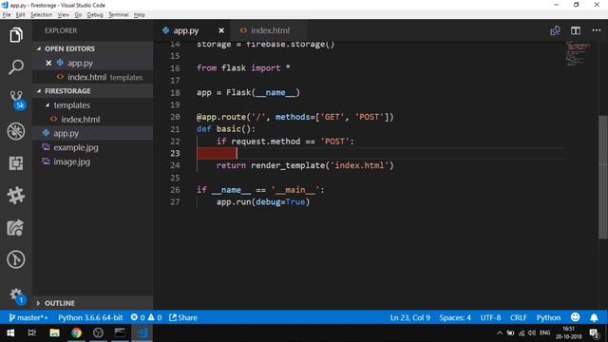This screenshot has height=342, width=608.
Task: Open the Go menu
Action: click(78, 15)
